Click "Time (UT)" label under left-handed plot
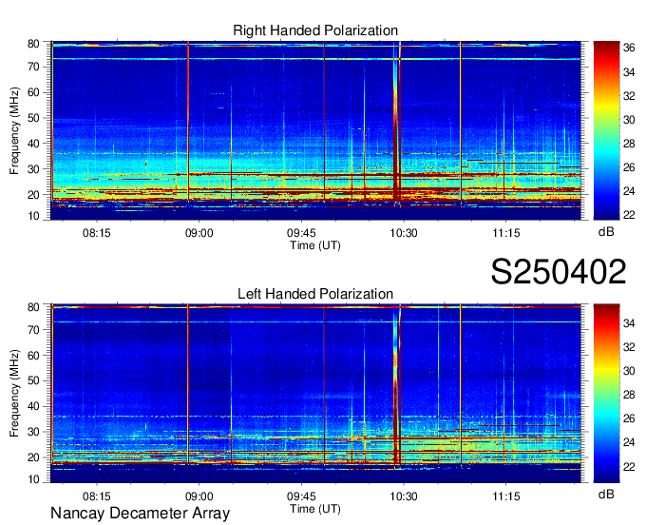 (315, 509)
